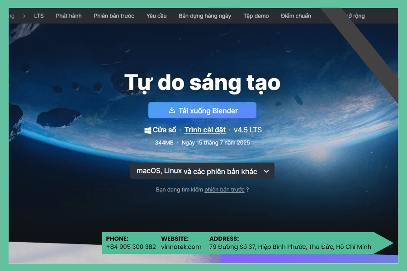The image size is (407, 271).
Task: Open Bản dựng hàng ngày in navigation
Action: click(x=205, y=16)
